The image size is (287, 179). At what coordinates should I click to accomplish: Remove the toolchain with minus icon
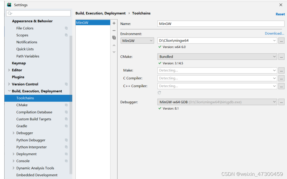pos(114,30)
